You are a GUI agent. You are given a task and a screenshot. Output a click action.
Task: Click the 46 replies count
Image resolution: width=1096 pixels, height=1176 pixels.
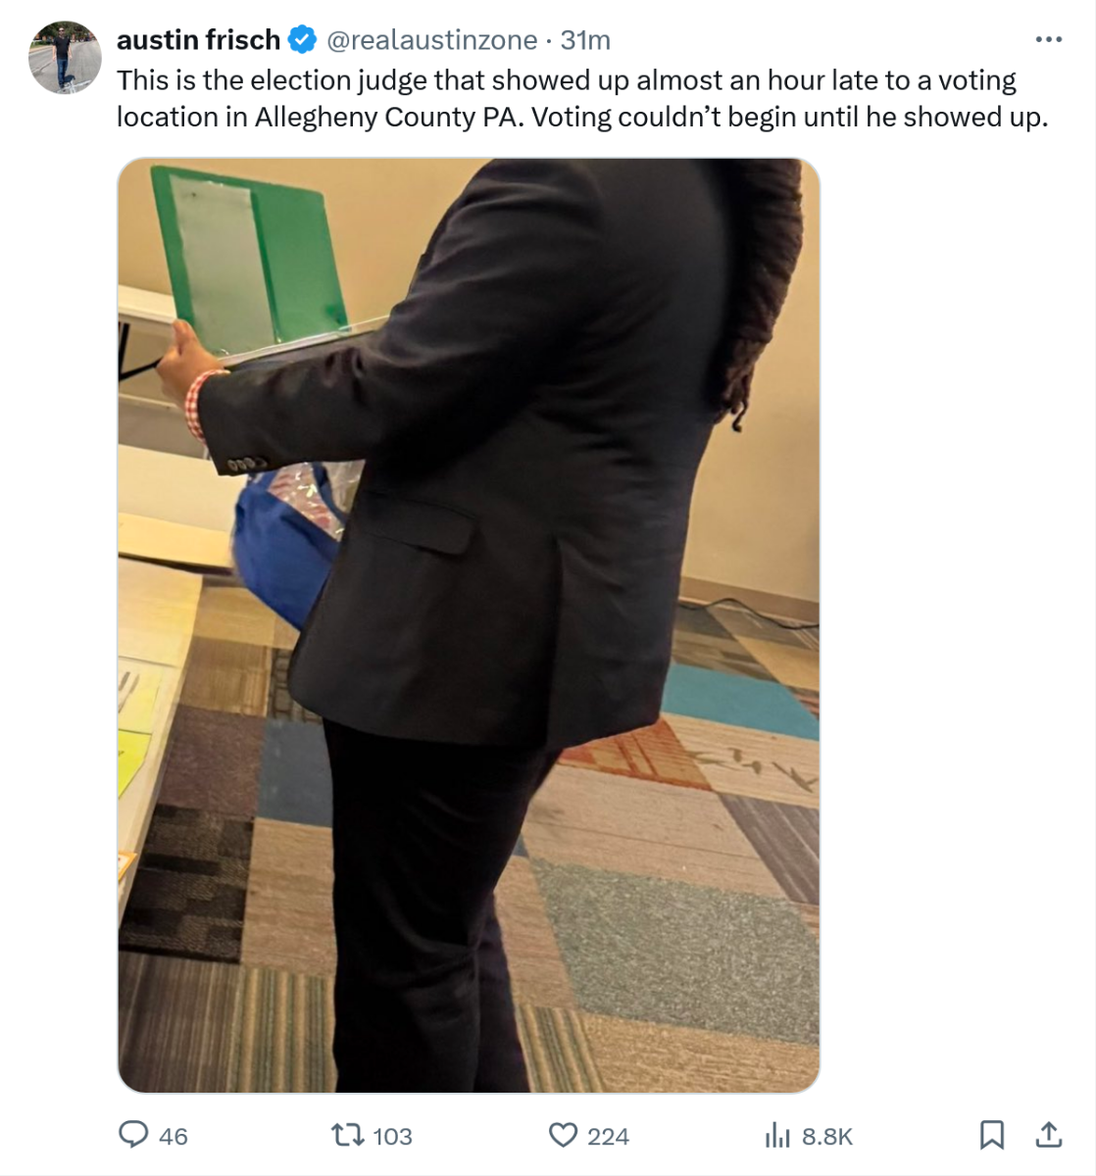click(x=173, y=1136)
